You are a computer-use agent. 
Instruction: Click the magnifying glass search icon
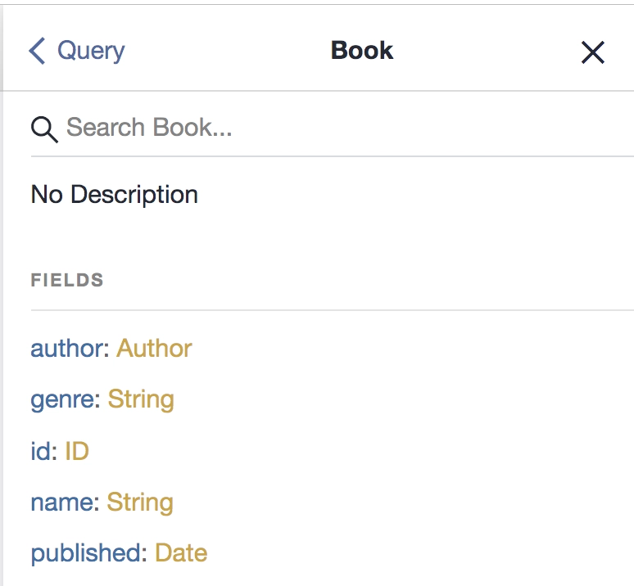(x=44, y=129)
